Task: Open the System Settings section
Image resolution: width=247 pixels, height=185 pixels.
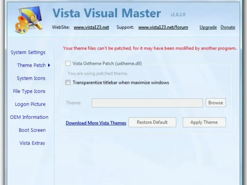Action: [x=28, y=52]
